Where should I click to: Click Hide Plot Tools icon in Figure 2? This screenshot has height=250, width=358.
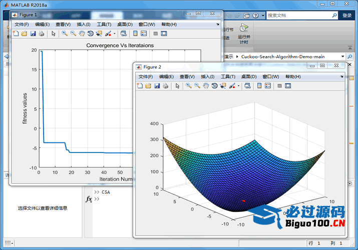[279, 85]
